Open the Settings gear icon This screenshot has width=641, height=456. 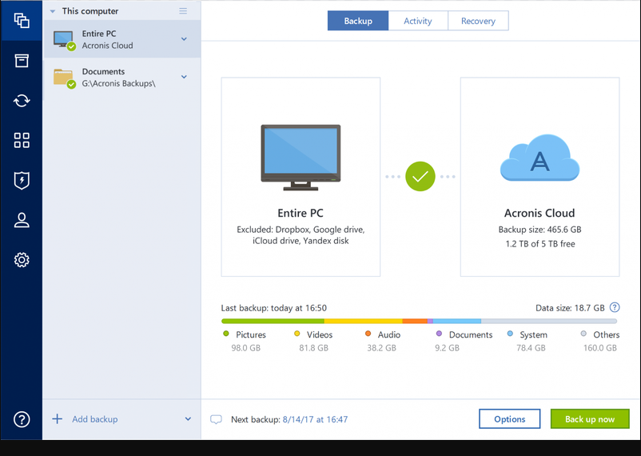click(x=22, y=260)
